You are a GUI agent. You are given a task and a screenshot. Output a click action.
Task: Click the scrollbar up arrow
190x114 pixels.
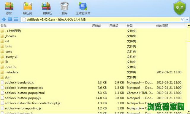click(x=189, y=26)
